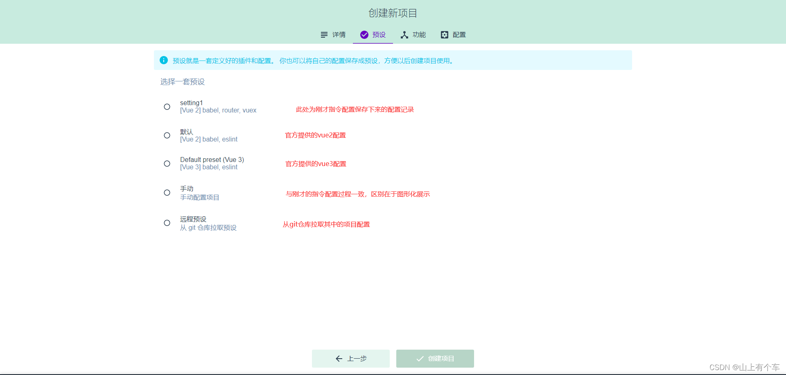This screenshot has height=375, width=786.
Task: Click the 默认 preset name
Action: (187, 132)
